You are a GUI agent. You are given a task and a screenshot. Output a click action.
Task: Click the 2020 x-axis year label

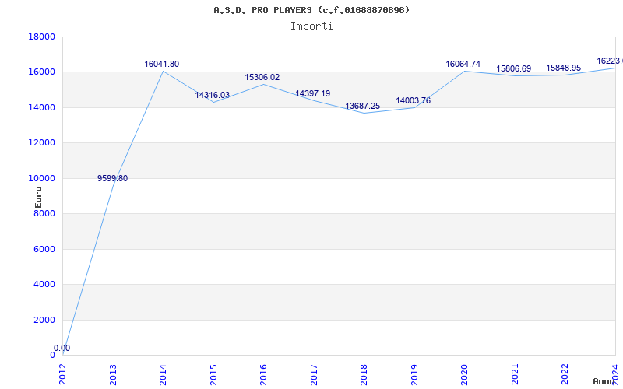pos(465,375)
